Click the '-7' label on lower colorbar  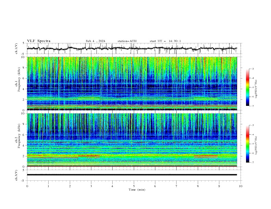(x=253, y=162)
